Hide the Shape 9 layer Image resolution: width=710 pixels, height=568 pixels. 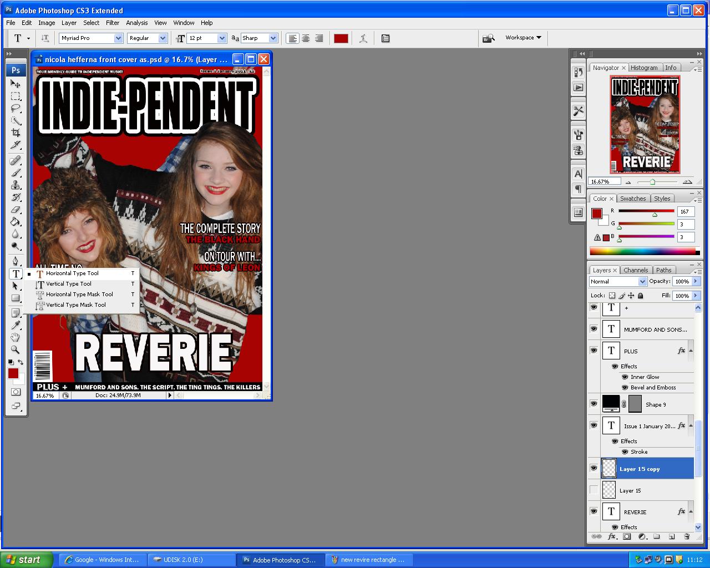point(594,404)
